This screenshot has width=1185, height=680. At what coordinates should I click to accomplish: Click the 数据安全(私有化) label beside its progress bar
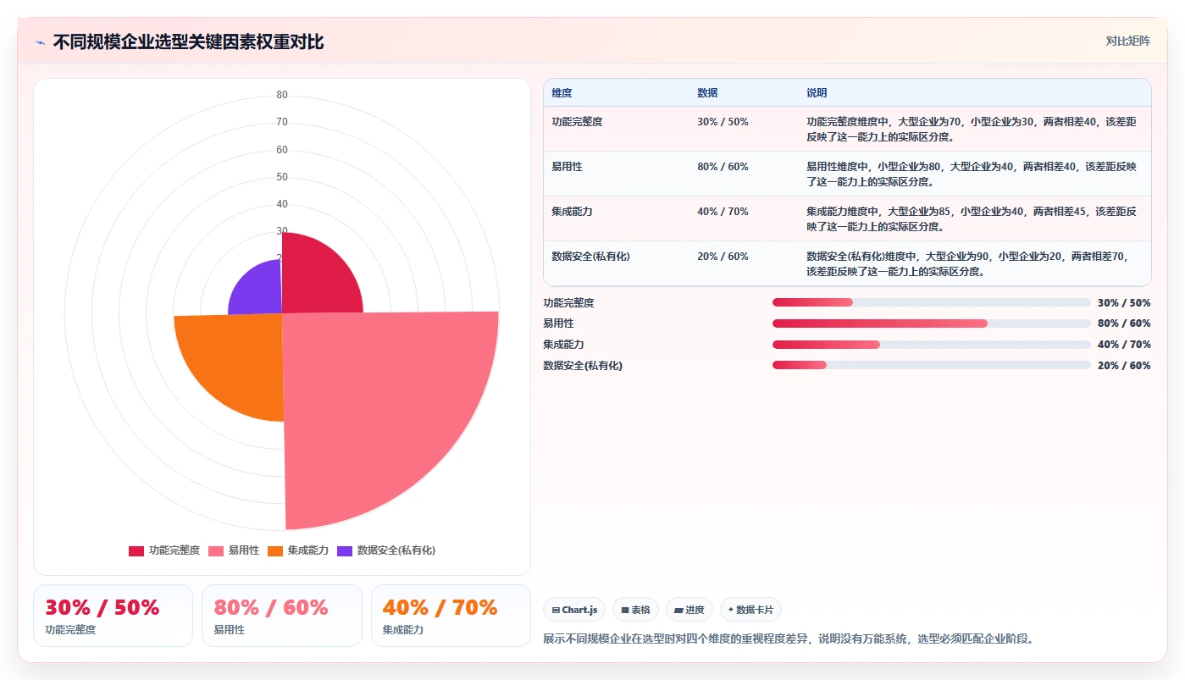(x=582, y=365)
